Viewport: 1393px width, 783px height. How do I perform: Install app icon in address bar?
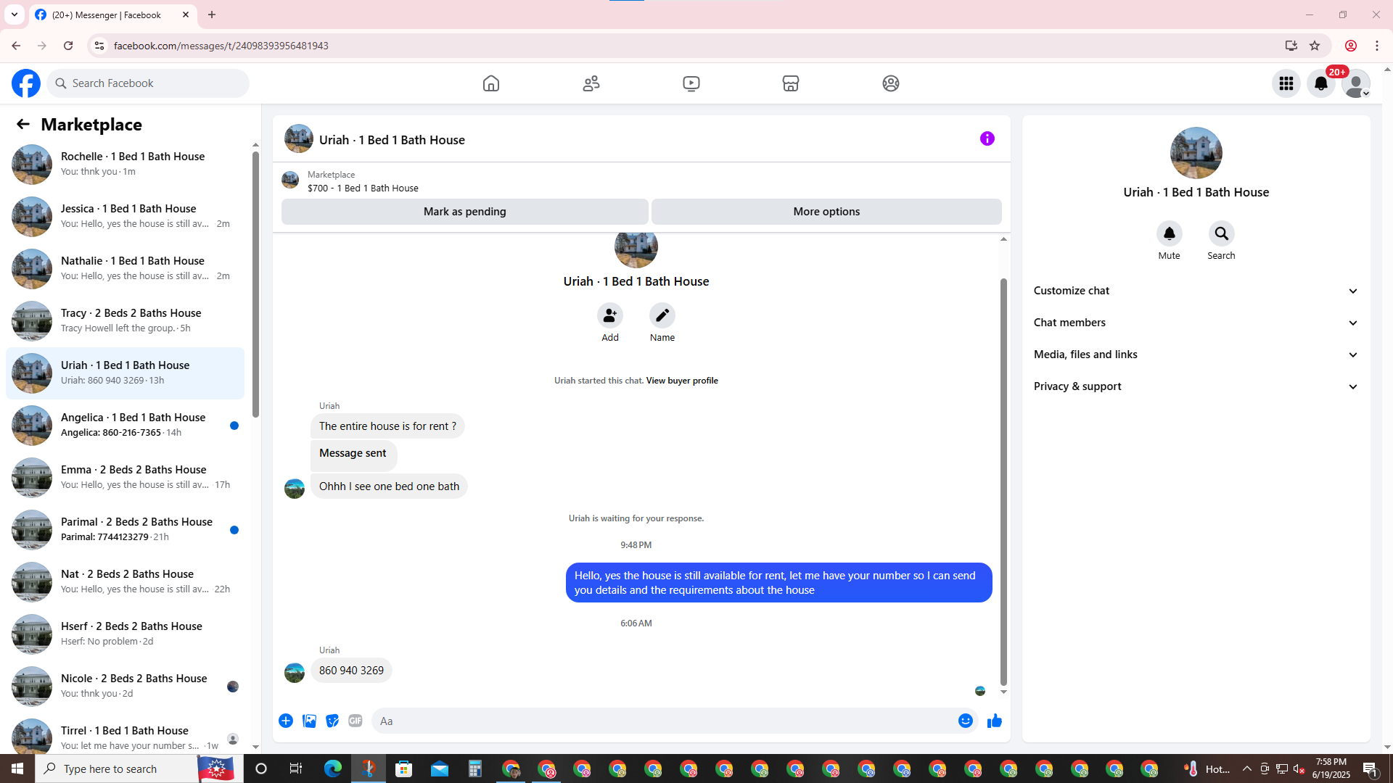[x=1291, y=46]
